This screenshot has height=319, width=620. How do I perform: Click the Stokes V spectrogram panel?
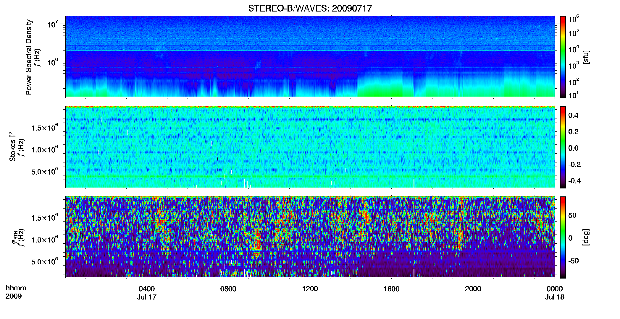tap(310, 147)
